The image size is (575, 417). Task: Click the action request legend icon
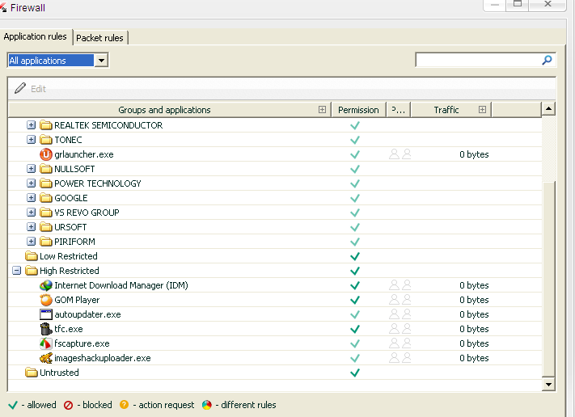[124, 405]
